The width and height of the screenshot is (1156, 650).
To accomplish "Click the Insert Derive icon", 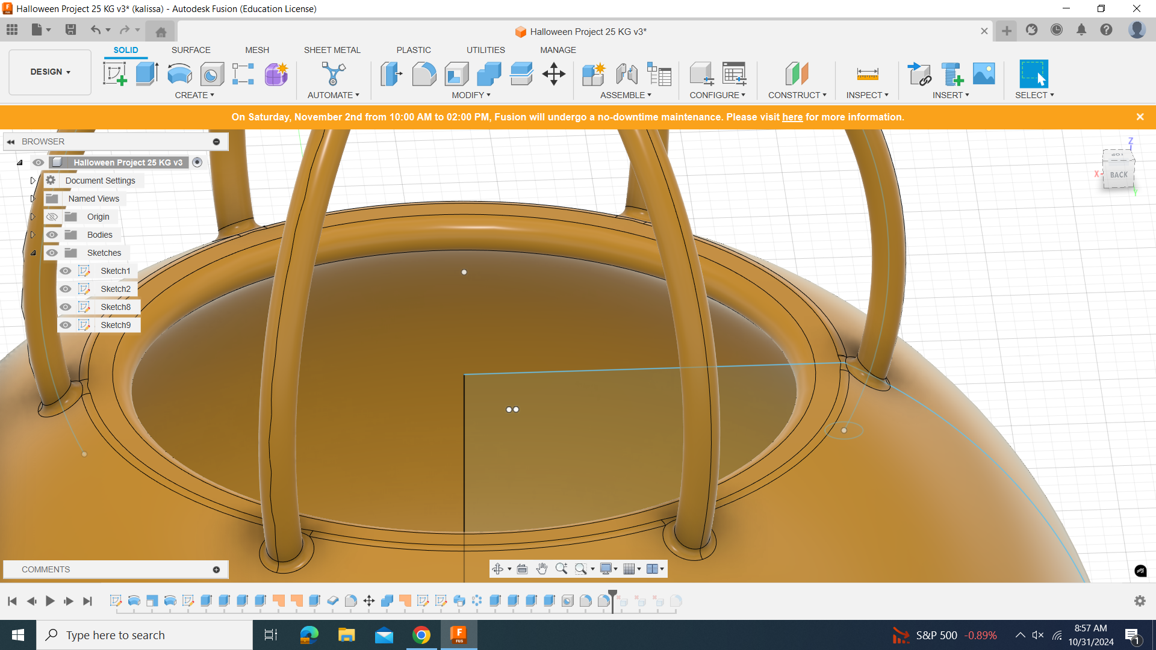I will pos(919,74).
